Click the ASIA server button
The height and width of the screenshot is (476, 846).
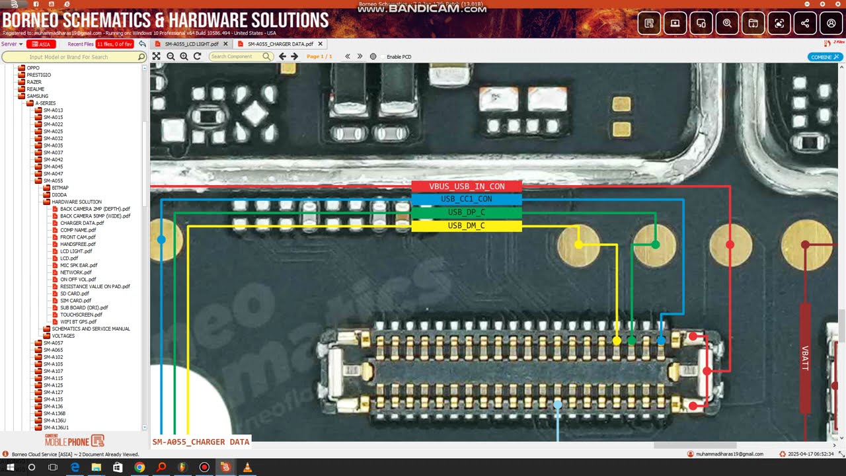[41, 44]
